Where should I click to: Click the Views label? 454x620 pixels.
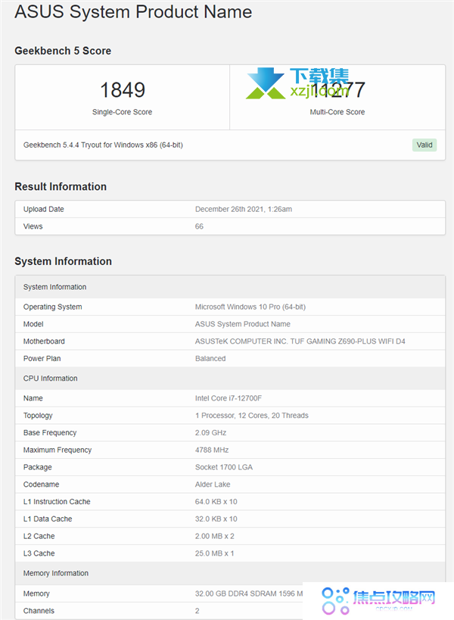point(33,226)
